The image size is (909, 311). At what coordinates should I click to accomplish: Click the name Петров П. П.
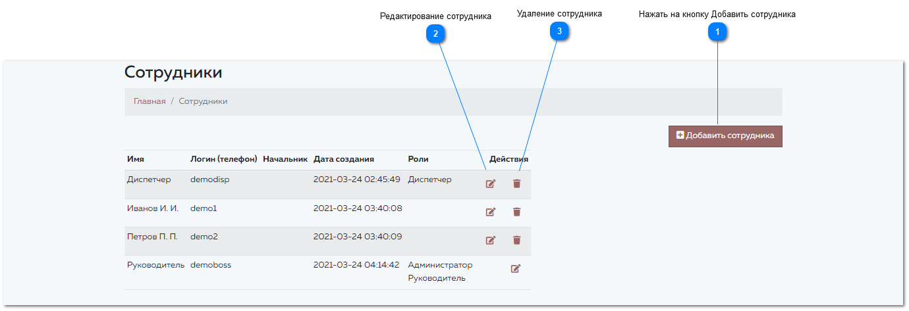pyautogui.click(x=152, y=237)
